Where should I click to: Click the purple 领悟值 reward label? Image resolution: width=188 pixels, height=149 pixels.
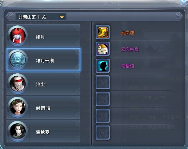coord(128,66)
